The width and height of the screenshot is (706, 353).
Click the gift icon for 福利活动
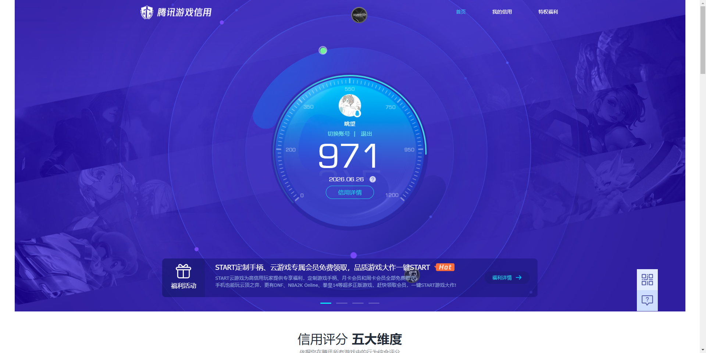point(183,271)
